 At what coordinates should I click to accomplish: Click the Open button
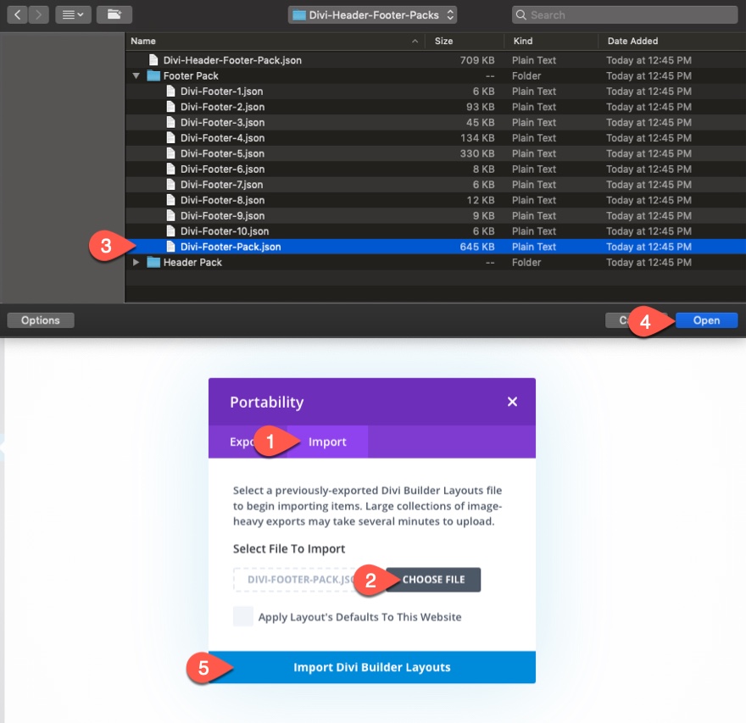pos(706,320)
